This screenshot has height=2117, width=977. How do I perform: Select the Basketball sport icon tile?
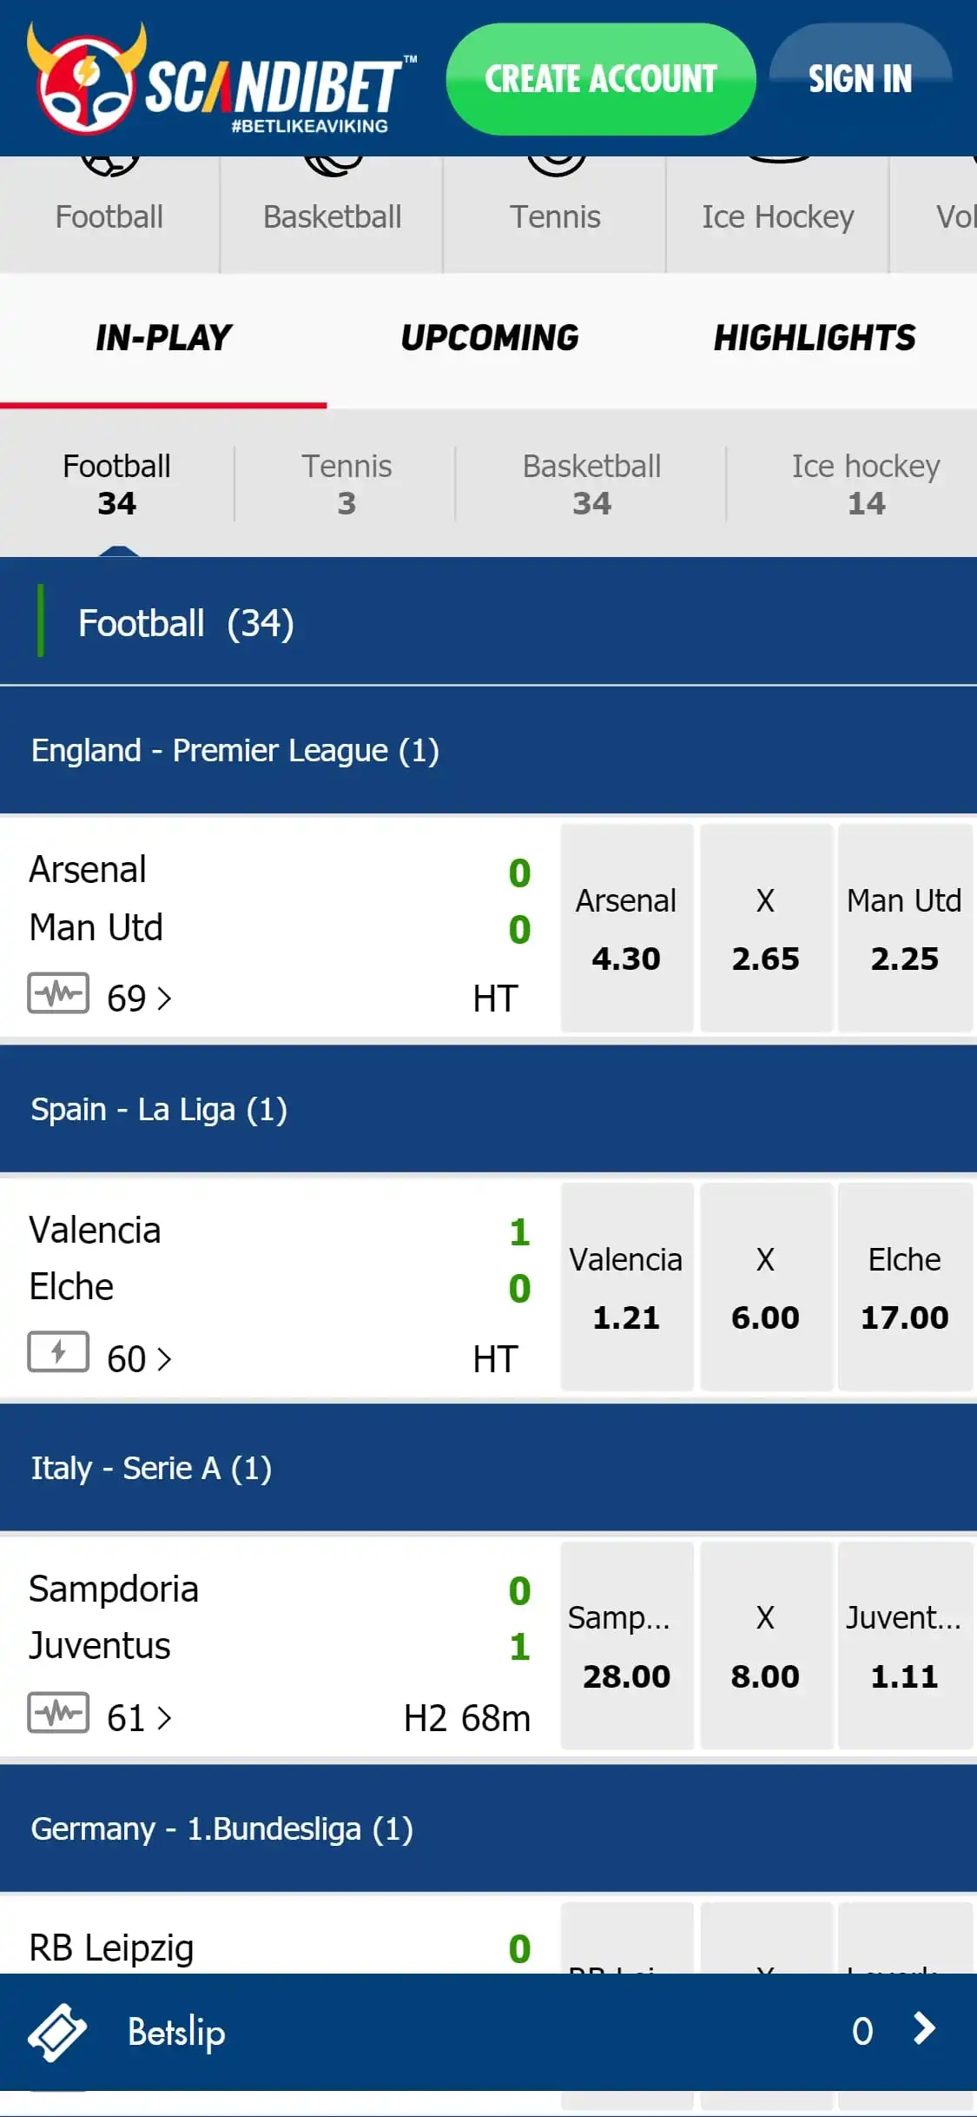pos(332,213)
